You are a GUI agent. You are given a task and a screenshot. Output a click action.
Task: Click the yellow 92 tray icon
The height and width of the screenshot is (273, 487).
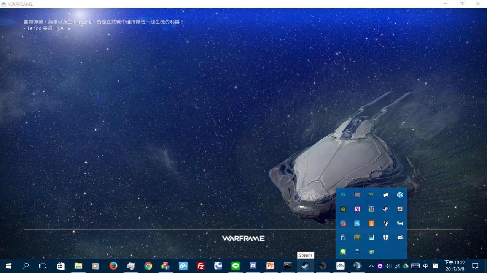[x=371, y=195]
